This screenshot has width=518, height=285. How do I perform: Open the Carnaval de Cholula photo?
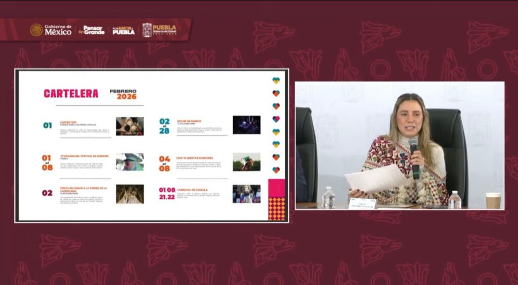pos(246,194)
